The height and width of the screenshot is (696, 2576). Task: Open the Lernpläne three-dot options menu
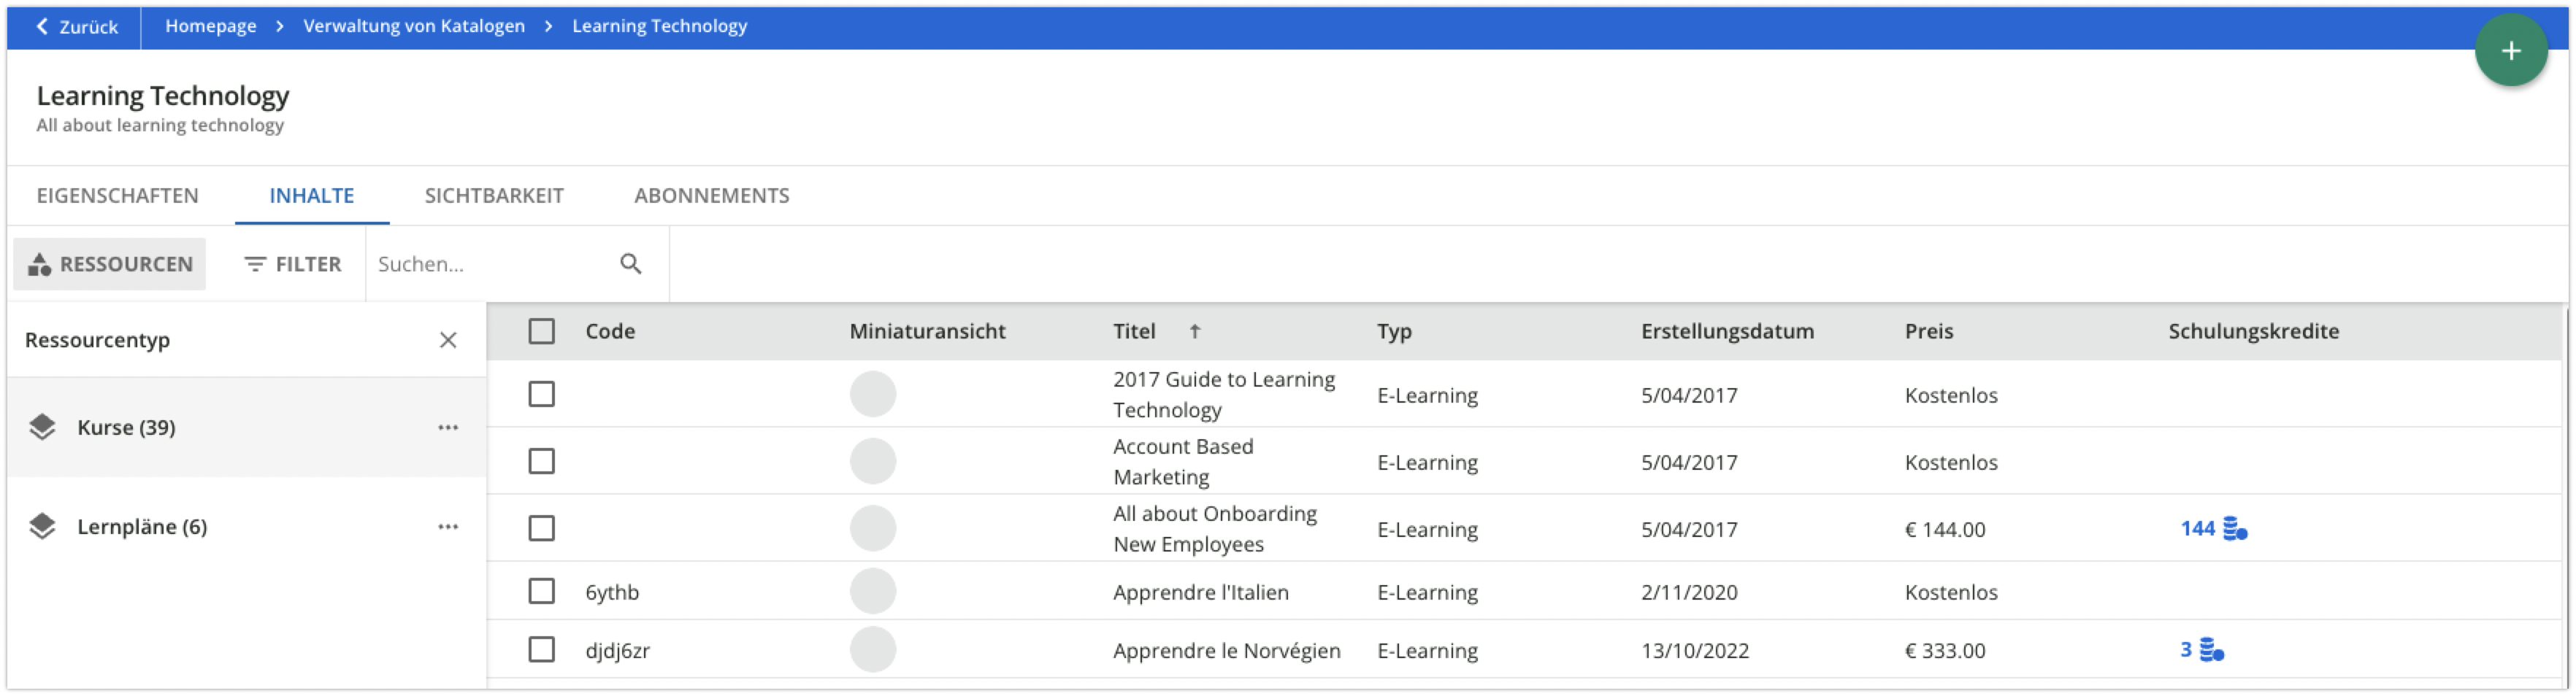click(x=448, y=526)
